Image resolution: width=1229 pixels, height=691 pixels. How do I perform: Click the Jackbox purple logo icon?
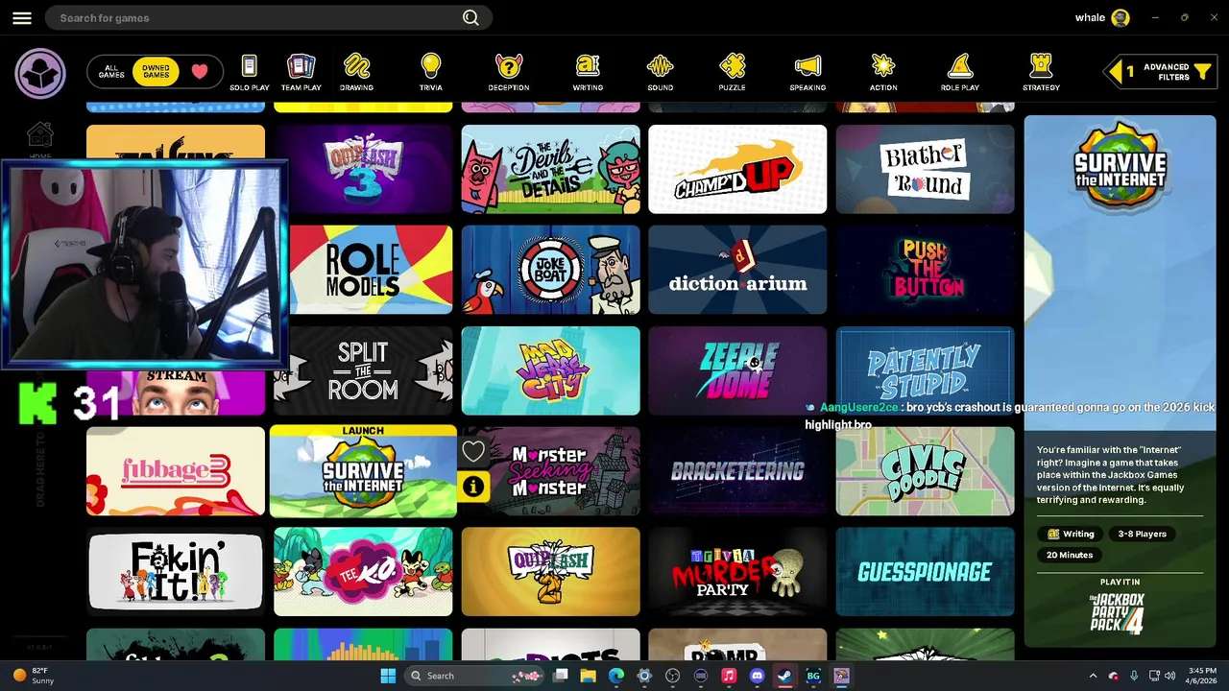click(40, 73)
